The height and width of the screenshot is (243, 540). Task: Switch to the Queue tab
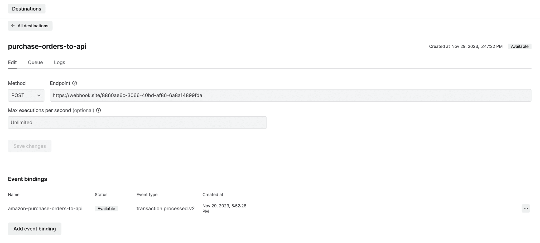tap(35, 62)
